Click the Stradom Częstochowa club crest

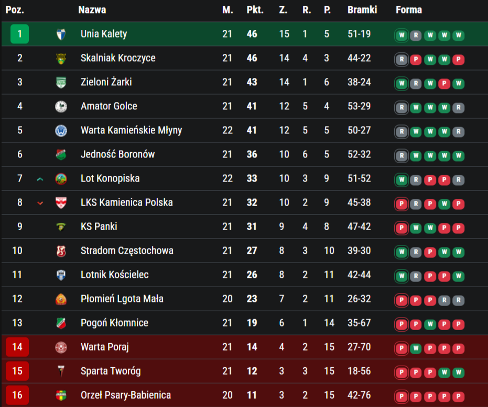61,251
